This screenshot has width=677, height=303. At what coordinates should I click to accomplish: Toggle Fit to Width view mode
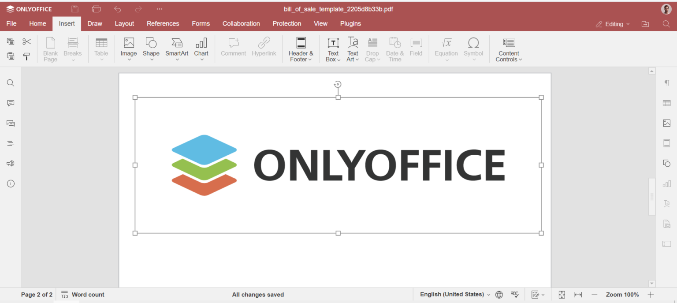point(577,294)
